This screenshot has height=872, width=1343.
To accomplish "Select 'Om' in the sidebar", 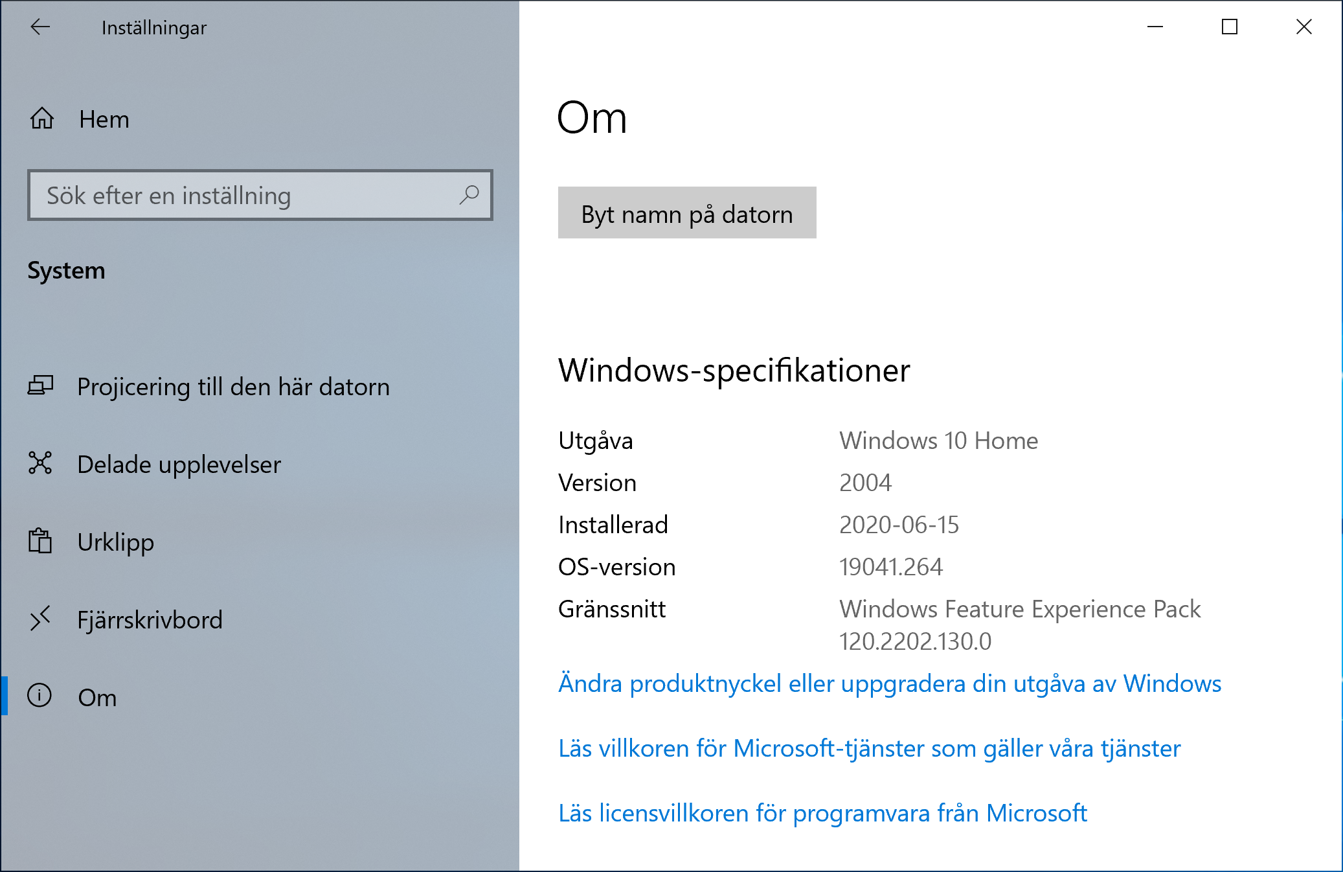I will click(x=96, y=697).
